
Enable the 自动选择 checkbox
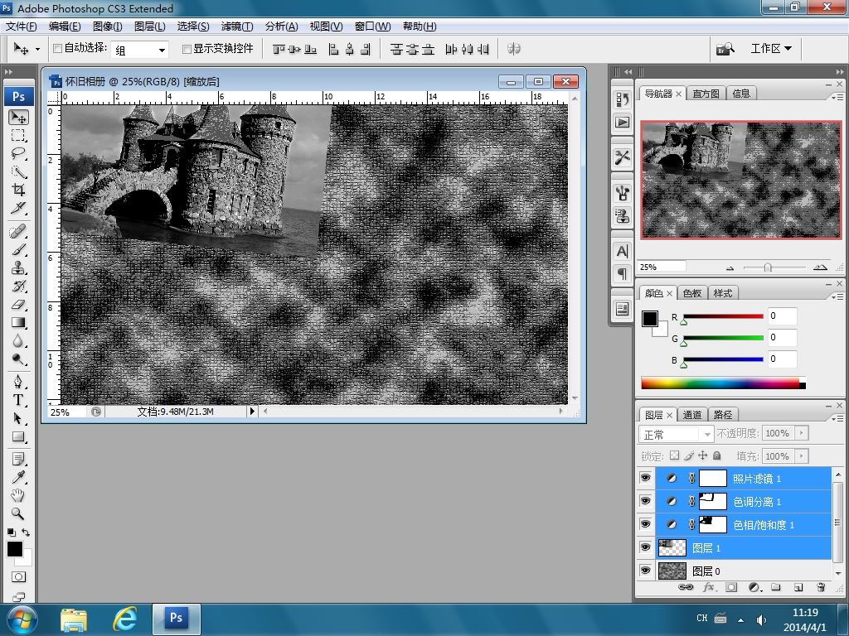tap(57, 49)
